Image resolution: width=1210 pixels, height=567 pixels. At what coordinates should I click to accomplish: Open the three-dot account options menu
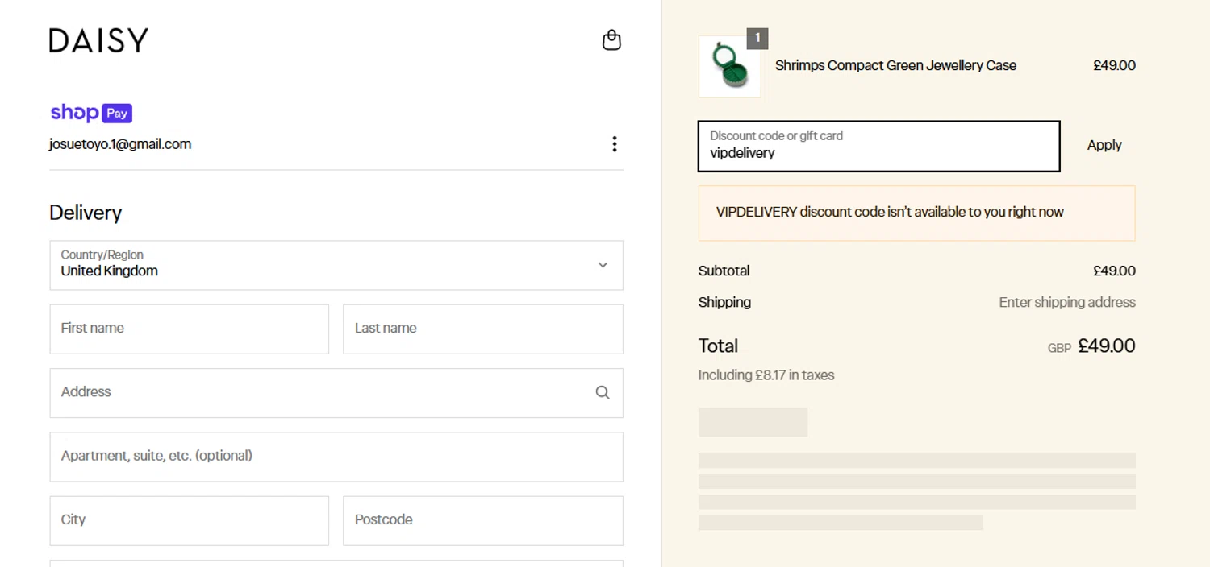pos(615,144)
